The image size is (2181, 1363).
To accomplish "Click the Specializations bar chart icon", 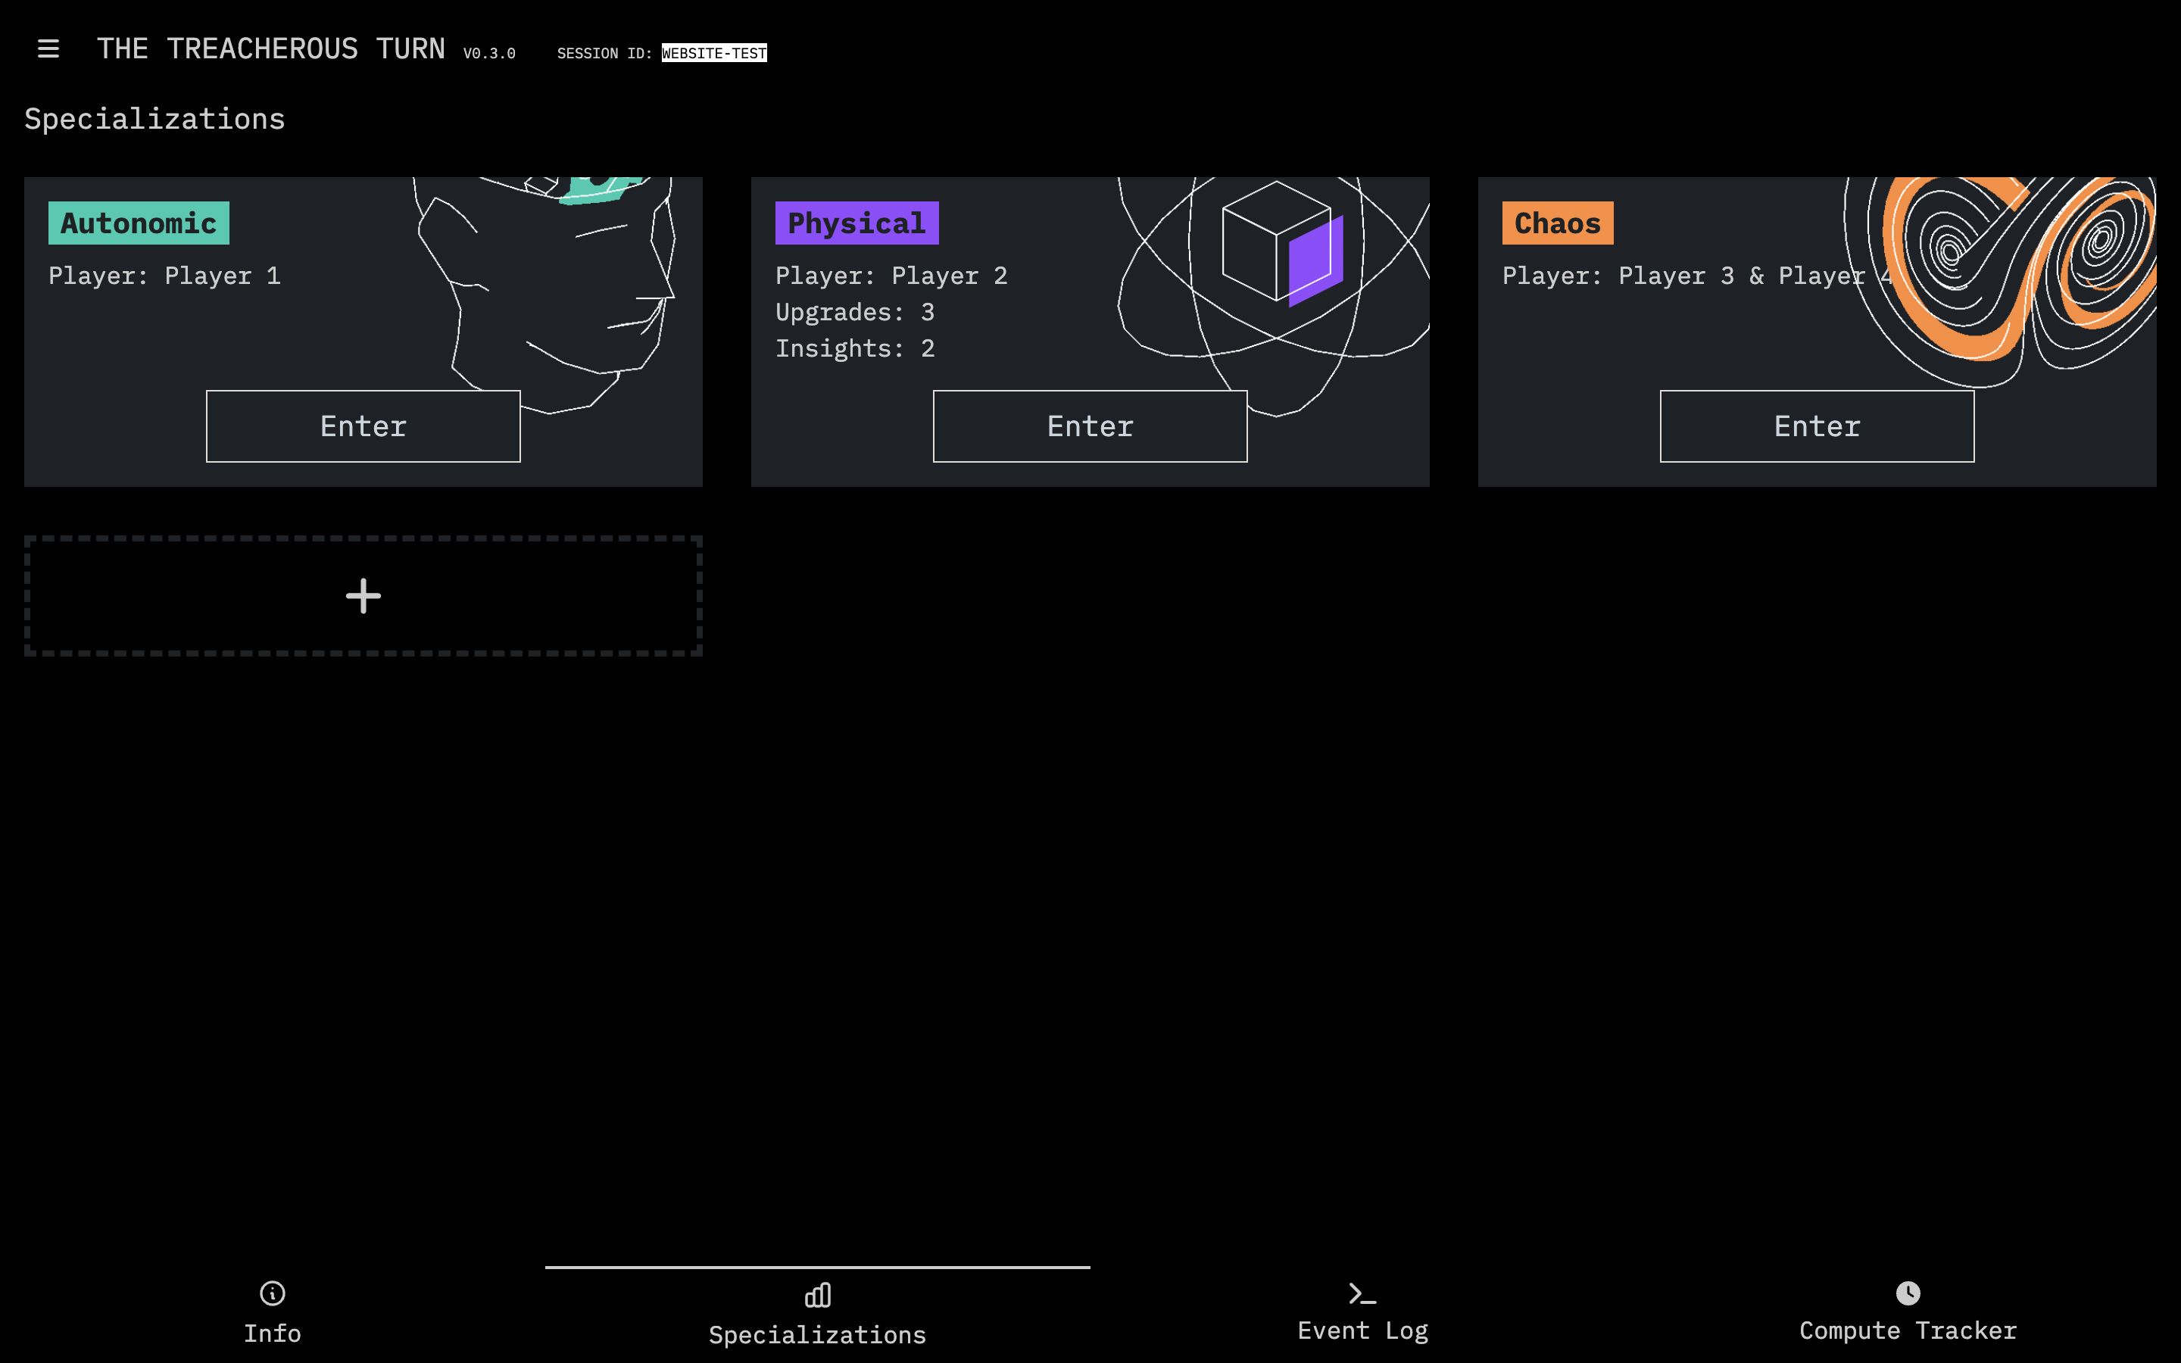I will pyautogui.click(x=817, y=1296).
